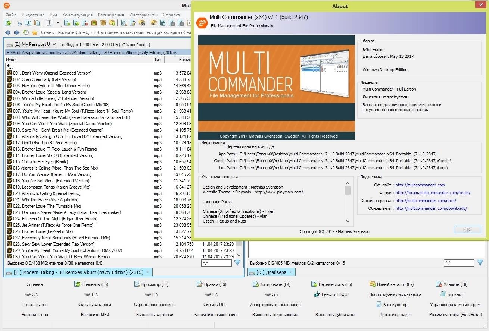Click the Тип column header

159,60
